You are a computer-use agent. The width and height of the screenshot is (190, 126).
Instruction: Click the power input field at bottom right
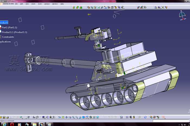(x=171, y=121)
